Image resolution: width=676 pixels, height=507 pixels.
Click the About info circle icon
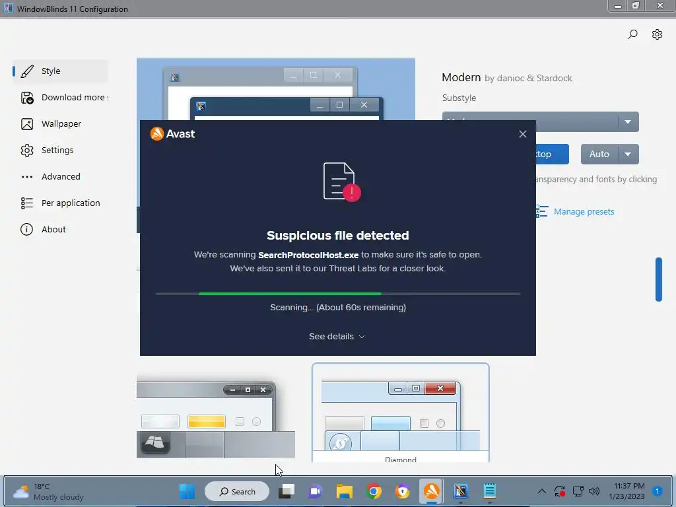pos(26,229)
